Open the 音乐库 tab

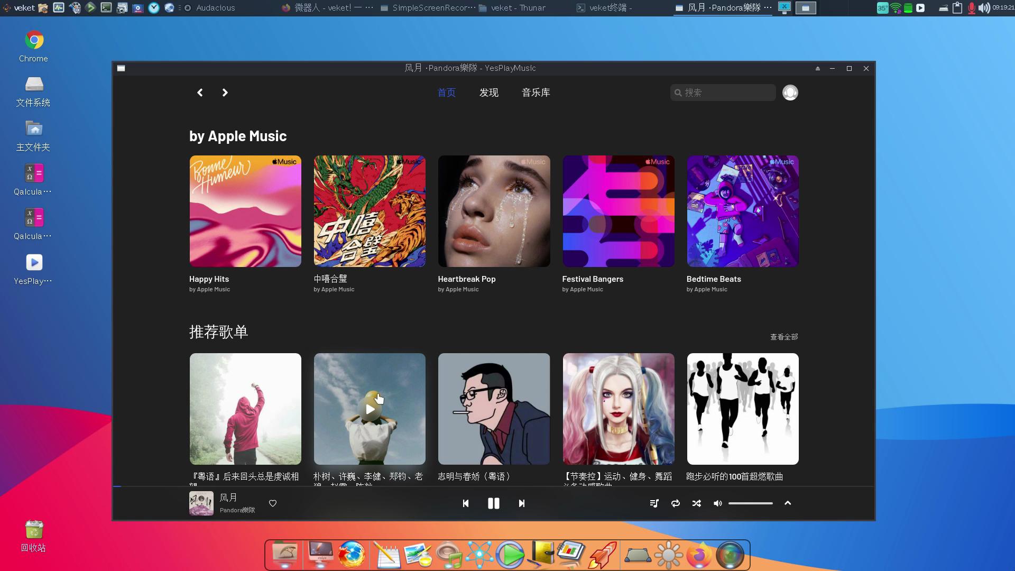[536, 93]
